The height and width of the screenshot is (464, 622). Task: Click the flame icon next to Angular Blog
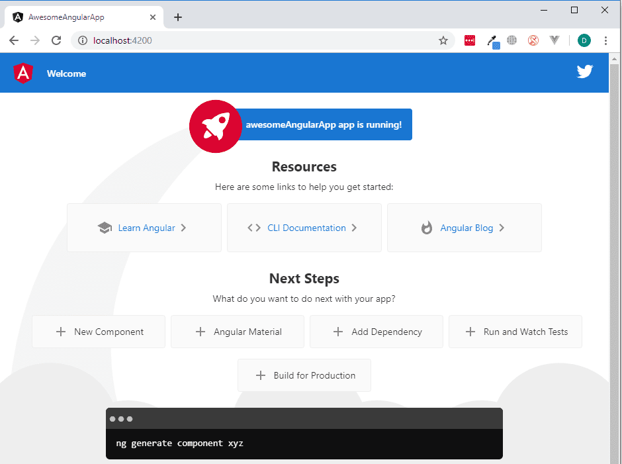click(426, 228)
